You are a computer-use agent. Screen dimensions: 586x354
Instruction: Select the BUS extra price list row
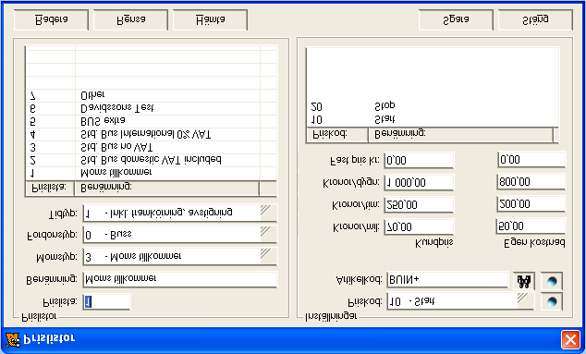pos(151,121)
